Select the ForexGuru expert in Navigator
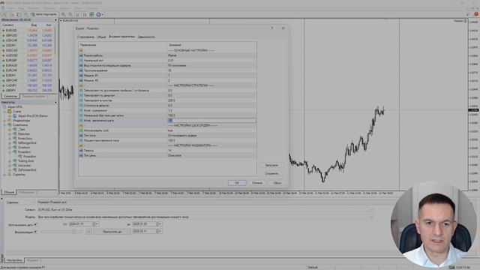 [x=25, y=139]
